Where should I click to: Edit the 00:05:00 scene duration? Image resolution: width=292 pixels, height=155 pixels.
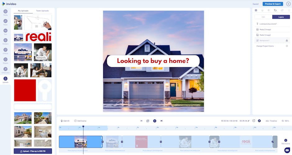click(244, 121)
